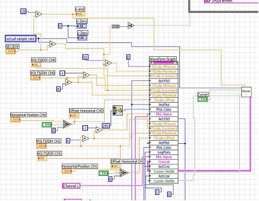The image size is (259, 201).
Task: Click the Cursor label above the TF terminal
Action: [x=203, y=94]
